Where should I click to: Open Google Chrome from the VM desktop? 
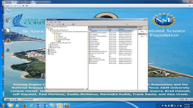pyautogui.click(x=8, y=21)
